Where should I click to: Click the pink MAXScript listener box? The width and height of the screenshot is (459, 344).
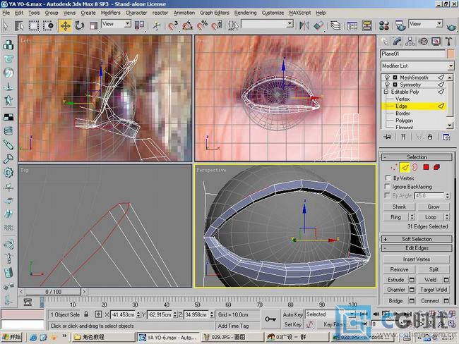coord(23,314)
